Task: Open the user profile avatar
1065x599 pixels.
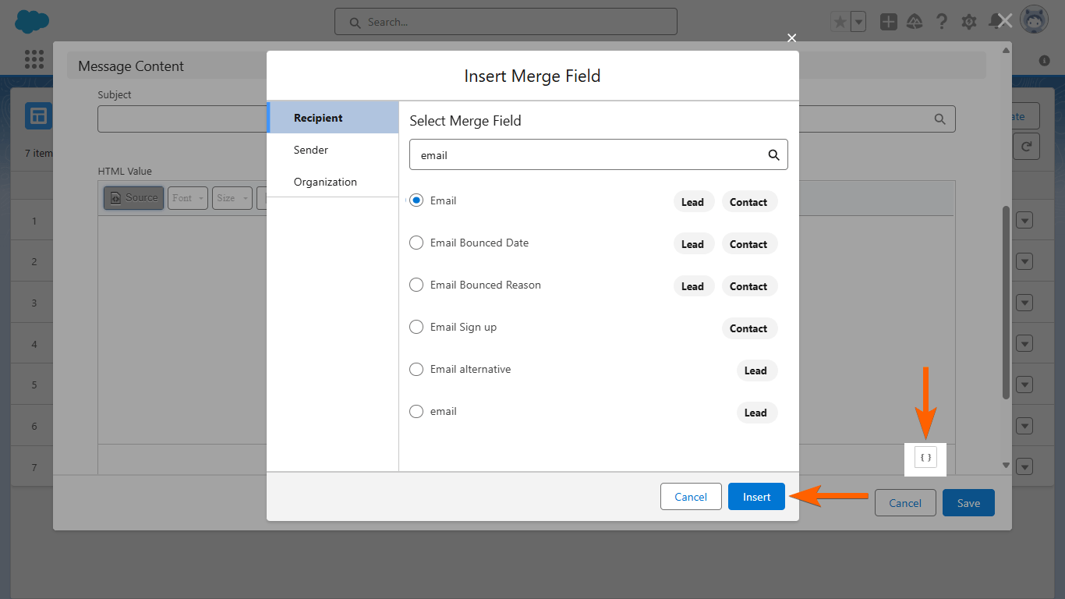Action: [x=1034, y=21]
